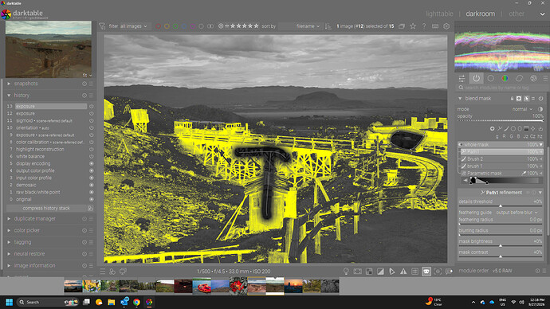Select Brush 2 mask entry
This screenshot has width=550, height=309.
[501, 159]
